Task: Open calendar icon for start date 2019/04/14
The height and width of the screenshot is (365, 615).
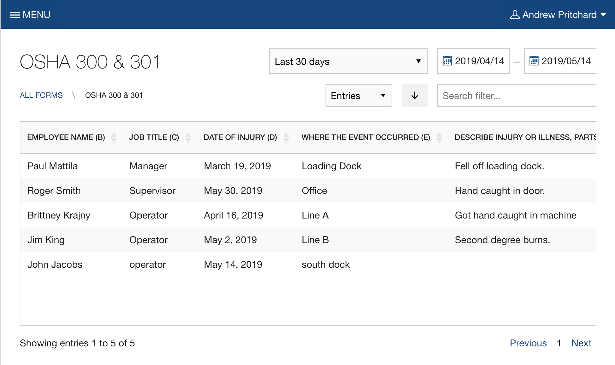Action: [447, 61]
